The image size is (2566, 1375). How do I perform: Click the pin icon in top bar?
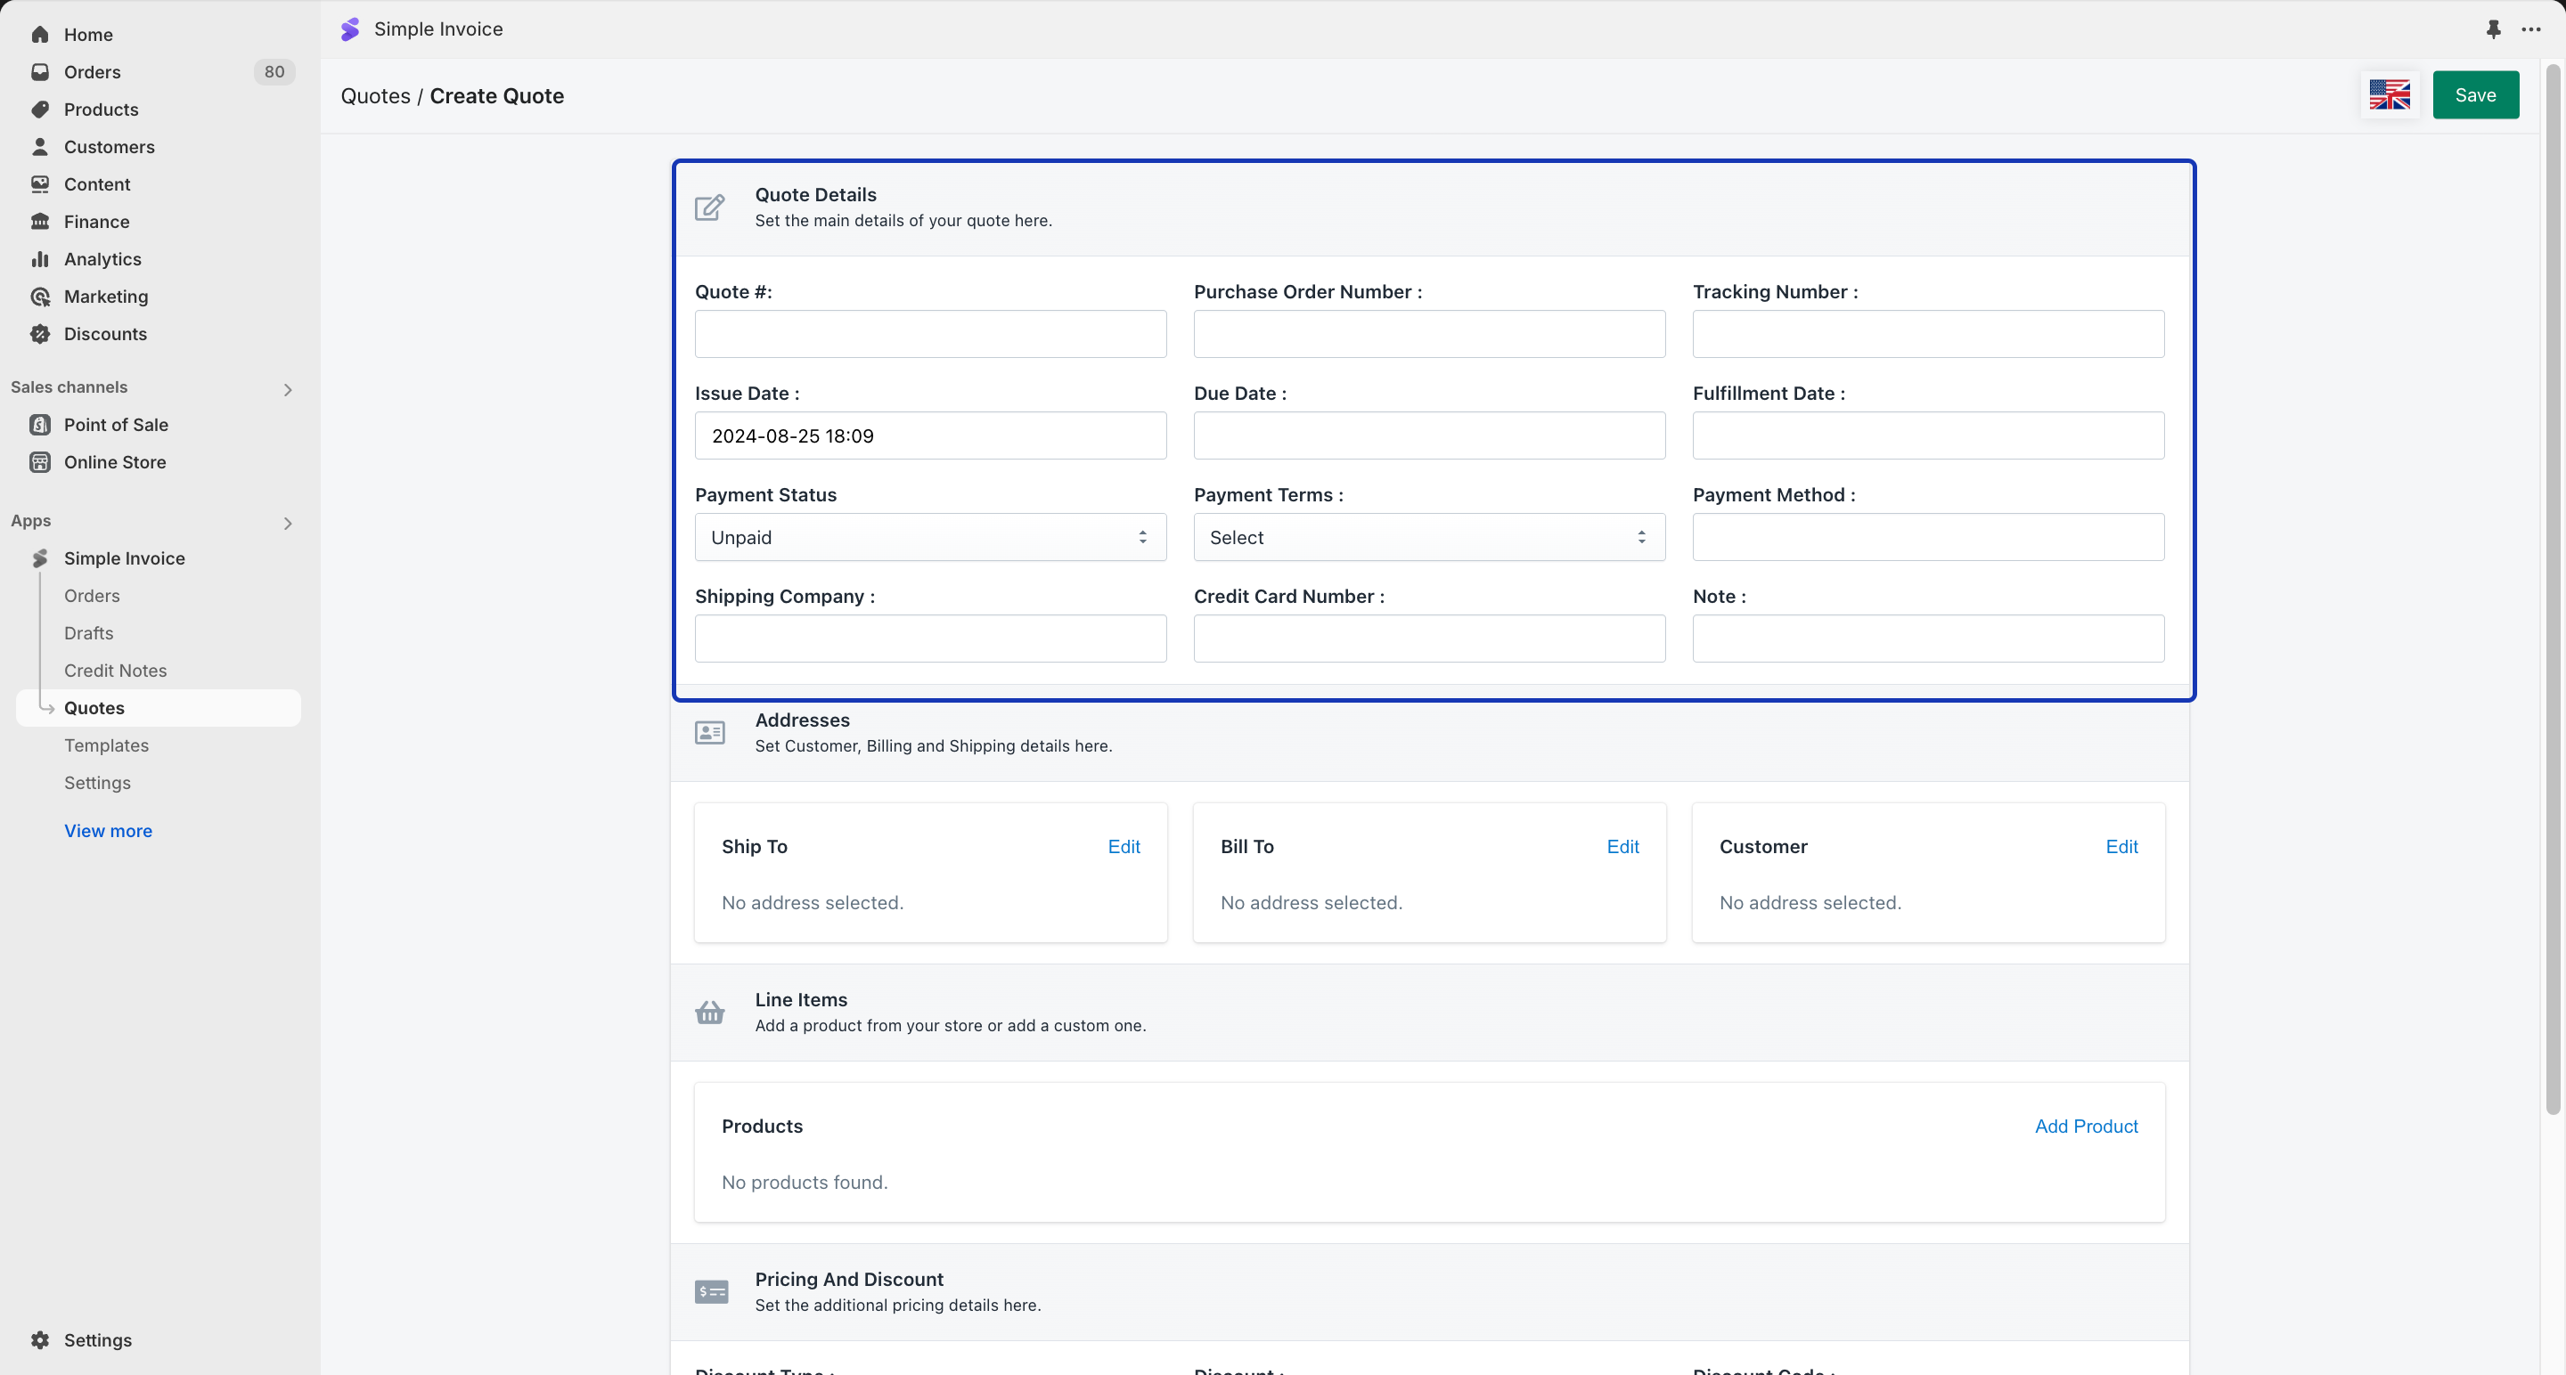(2493, 30)
